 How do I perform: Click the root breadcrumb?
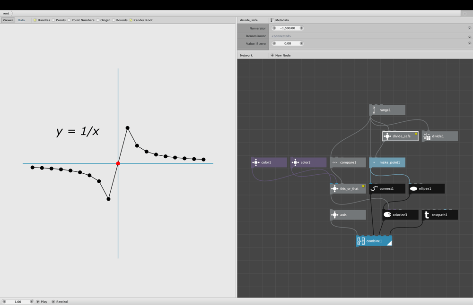click(x=6, y=13)
